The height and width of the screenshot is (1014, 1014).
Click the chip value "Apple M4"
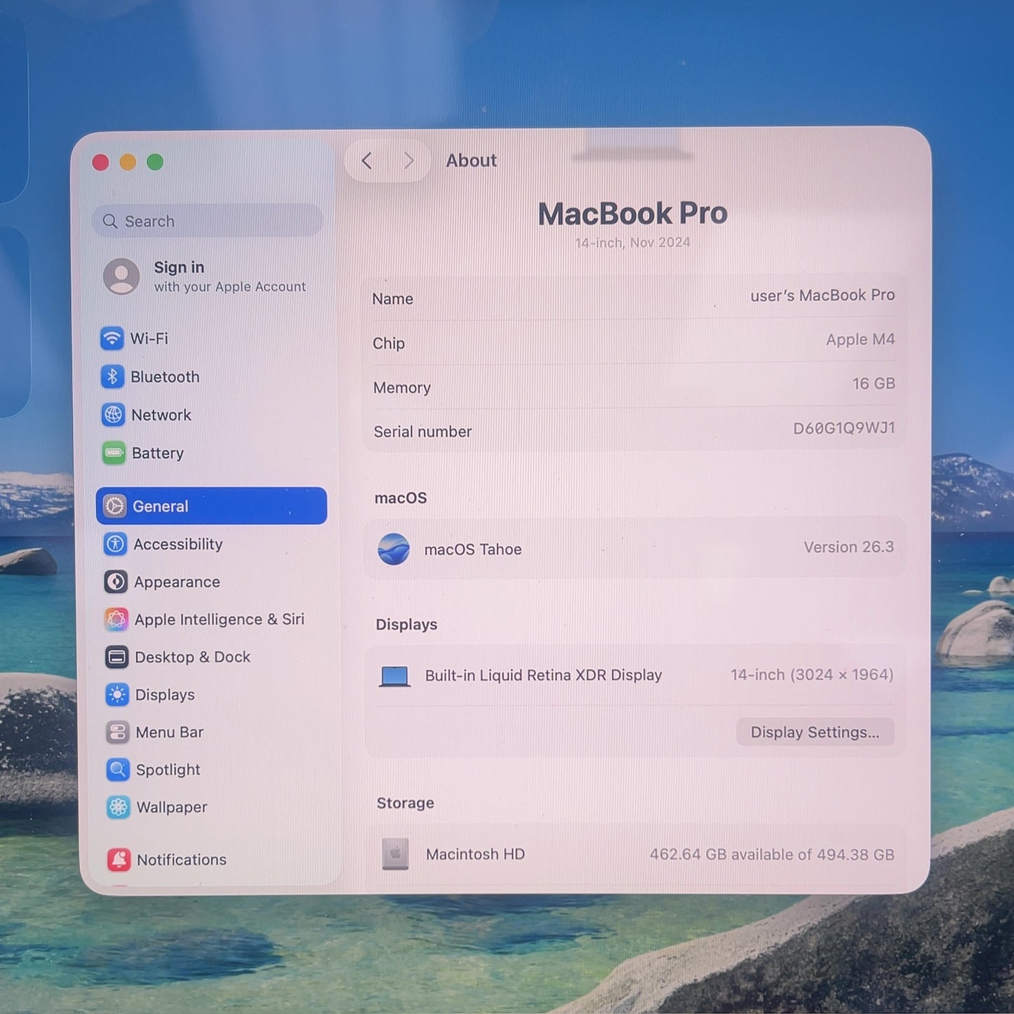[x=860, y=340]
